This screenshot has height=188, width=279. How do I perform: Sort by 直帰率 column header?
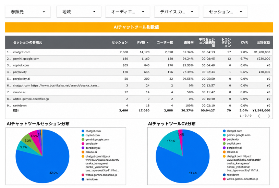189,42
